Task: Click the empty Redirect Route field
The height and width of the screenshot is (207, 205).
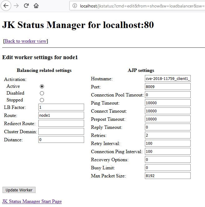Action: pos(61,123)
